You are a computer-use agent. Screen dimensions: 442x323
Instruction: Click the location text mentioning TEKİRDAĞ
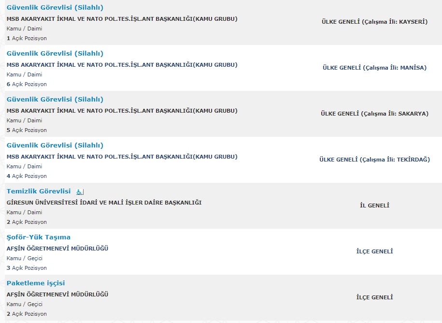pos(374,160)
